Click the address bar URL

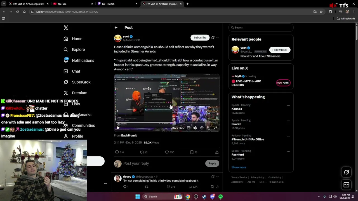click(x=67, y=12)
